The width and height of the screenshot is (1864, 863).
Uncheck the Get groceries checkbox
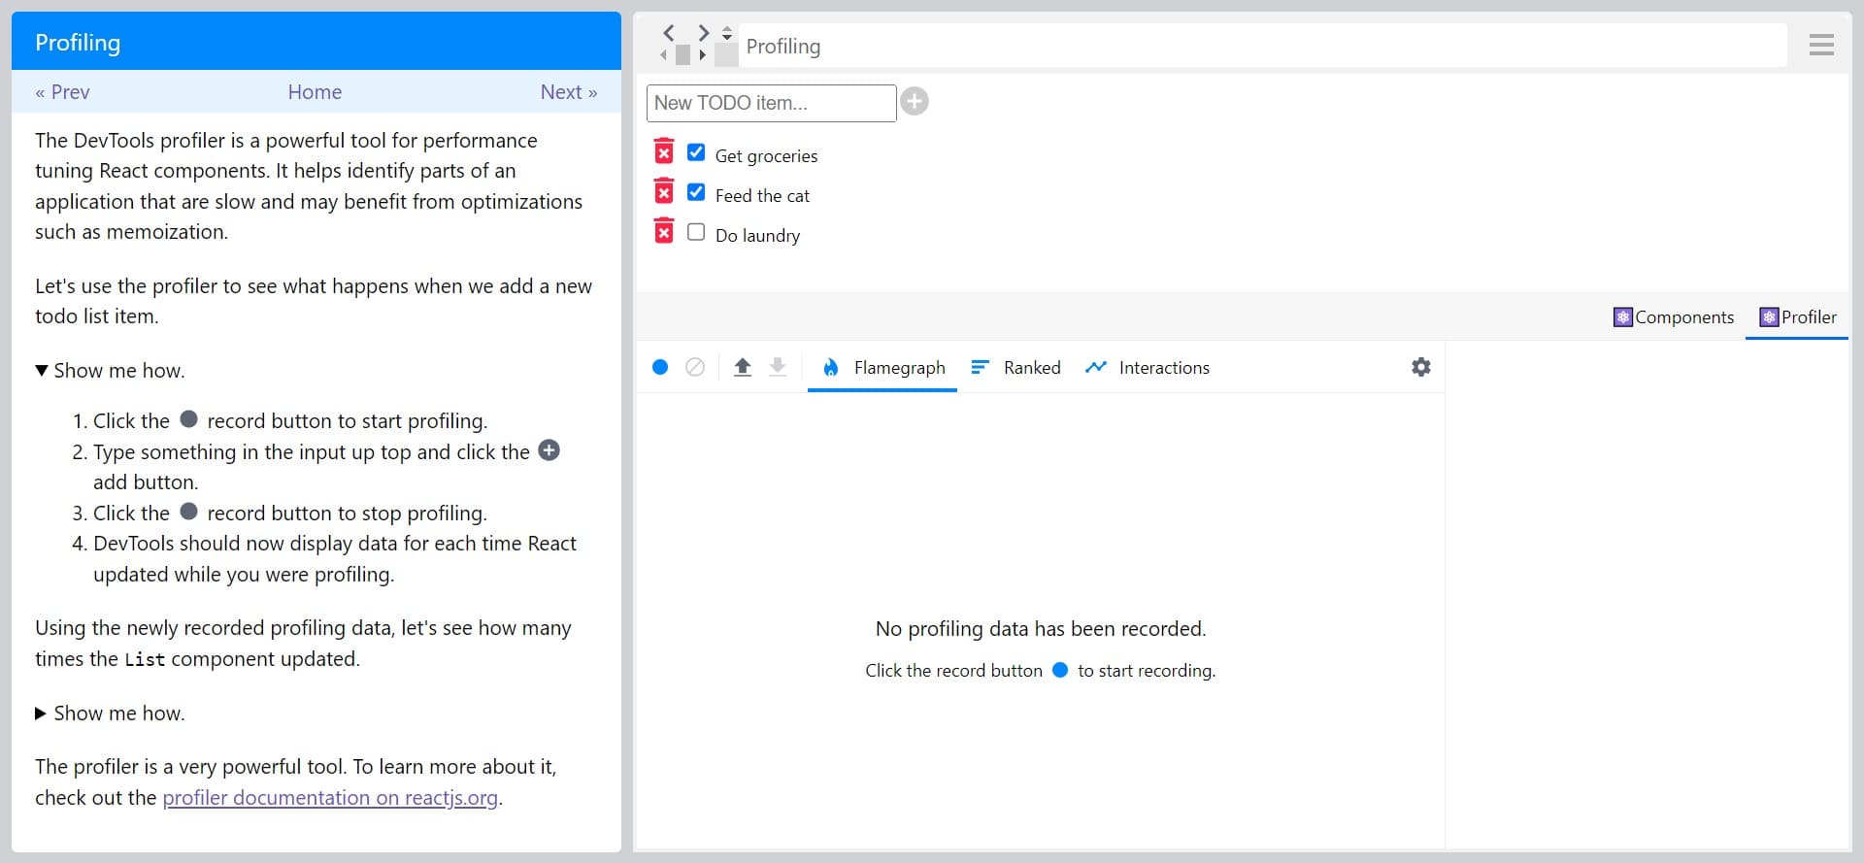click(696, 152)
